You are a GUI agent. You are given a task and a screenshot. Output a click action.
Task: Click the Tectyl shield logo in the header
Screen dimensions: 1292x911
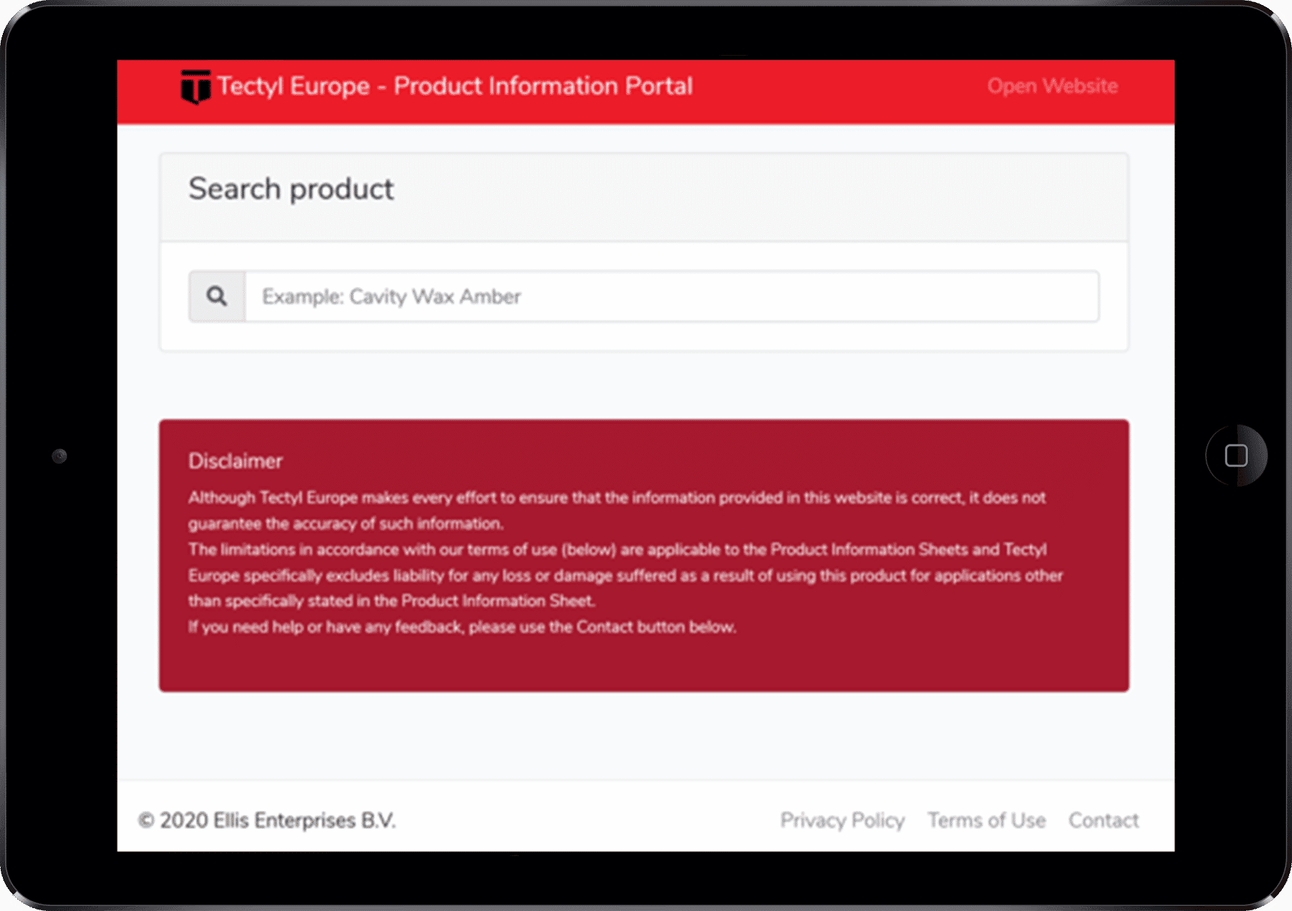196,87
